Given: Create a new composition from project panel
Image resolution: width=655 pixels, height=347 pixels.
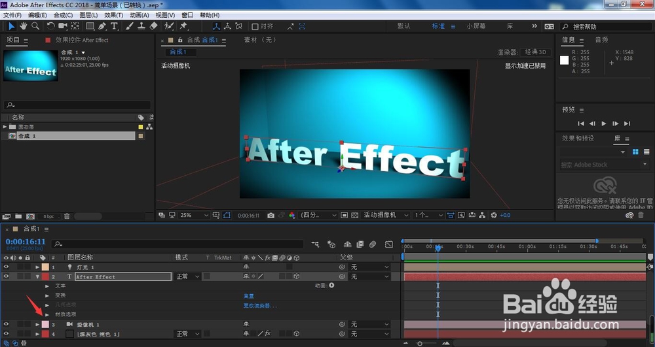Looking at the screenshot, I should (31, 216).
